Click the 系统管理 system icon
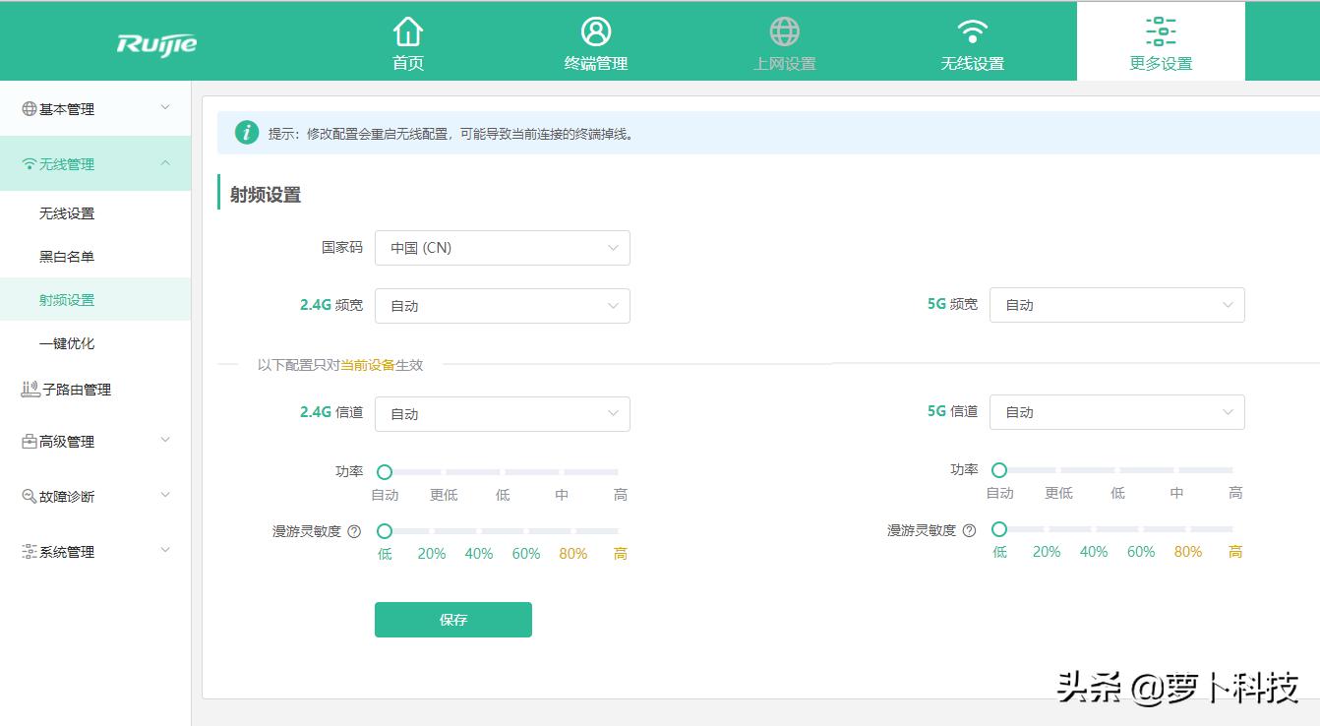 coord(29,551)
